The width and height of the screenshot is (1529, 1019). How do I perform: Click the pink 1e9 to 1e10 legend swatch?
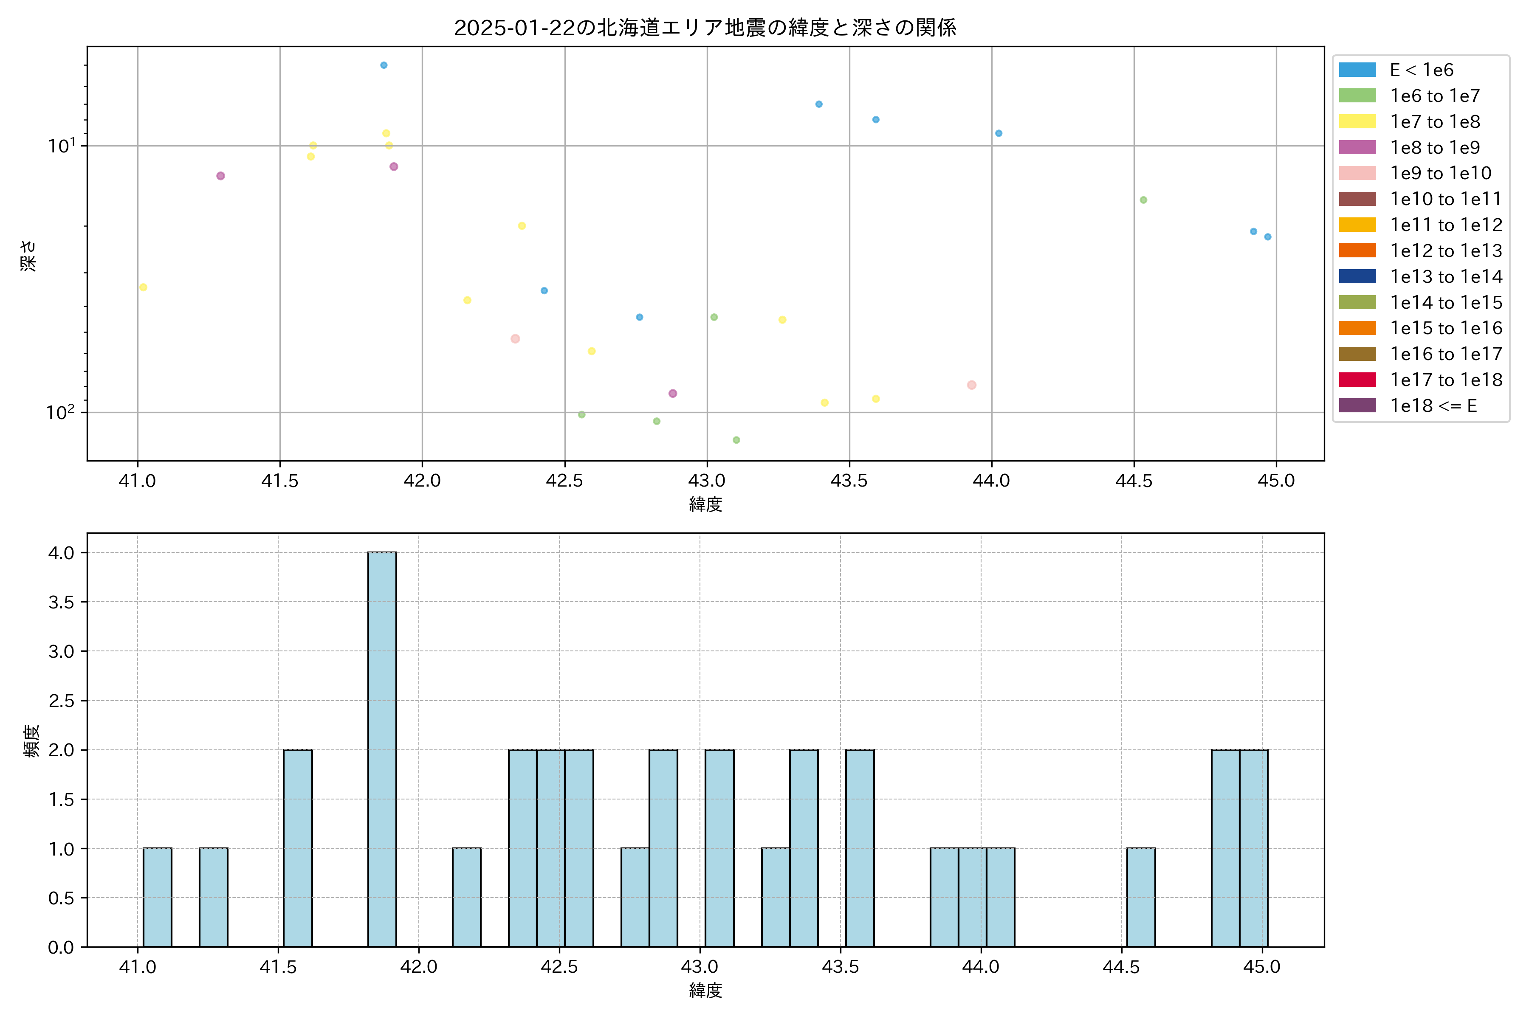(1357, 174)
